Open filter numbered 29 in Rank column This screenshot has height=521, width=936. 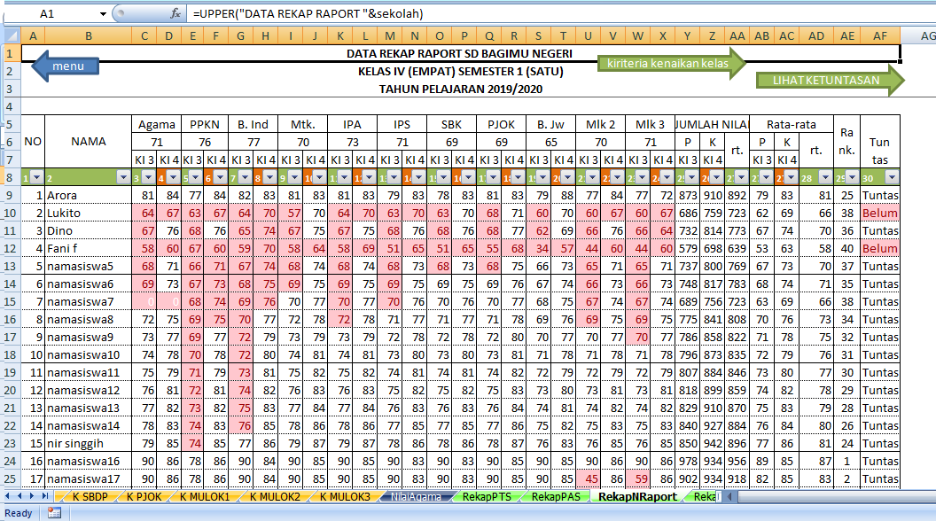pos(852,177)
